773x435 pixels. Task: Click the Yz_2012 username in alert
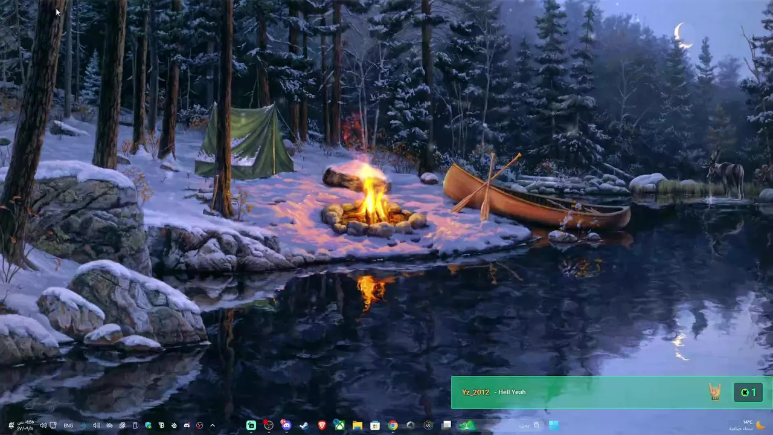pyautogui.click(x=475, y=392)
